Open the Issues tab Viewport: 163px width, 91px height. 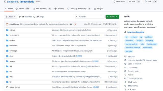(23, 9)
